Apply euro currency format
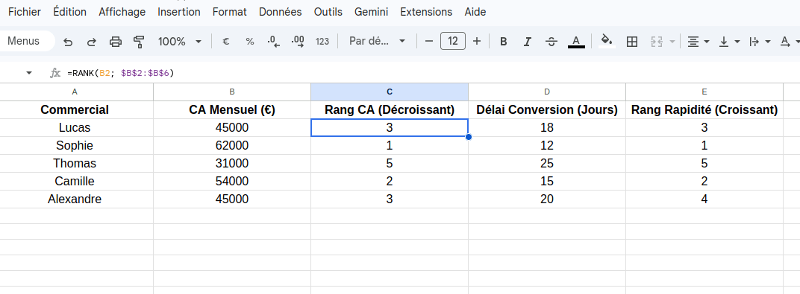Viewport: 800px width, 294px height. 225,42
